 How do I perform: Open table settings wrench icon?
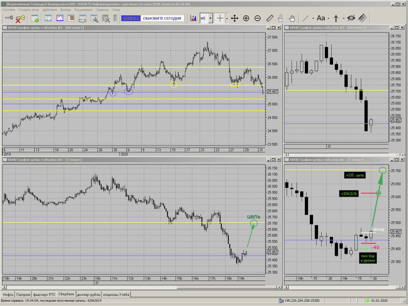coord(94,18)
